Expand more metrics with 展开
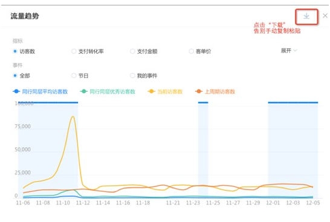The height and width of the screenshot is (222, 330). (x=289, y=51)
